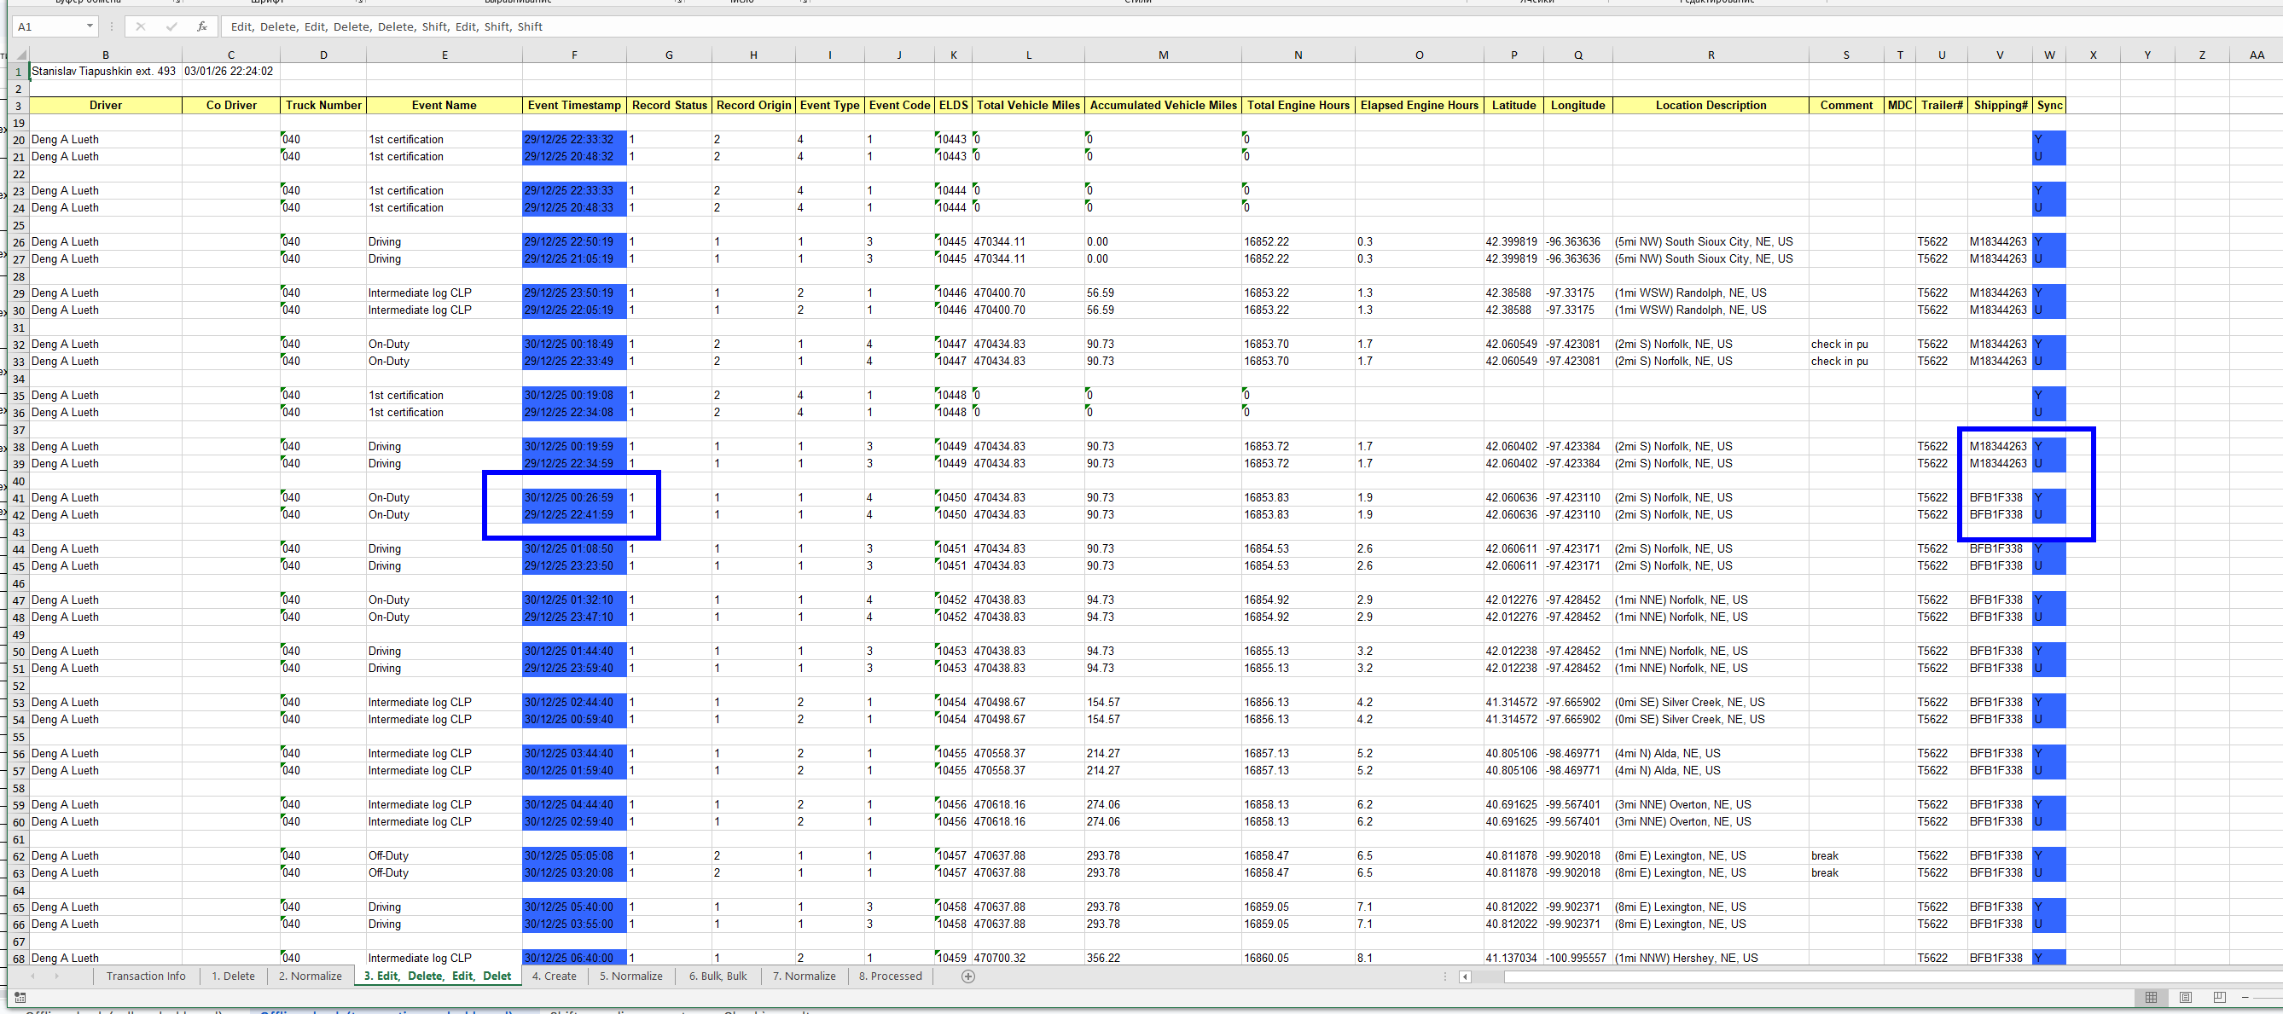Switch to Page Break Preview
This screenshot has height=1014, width=2283.
coord(2219,997)
